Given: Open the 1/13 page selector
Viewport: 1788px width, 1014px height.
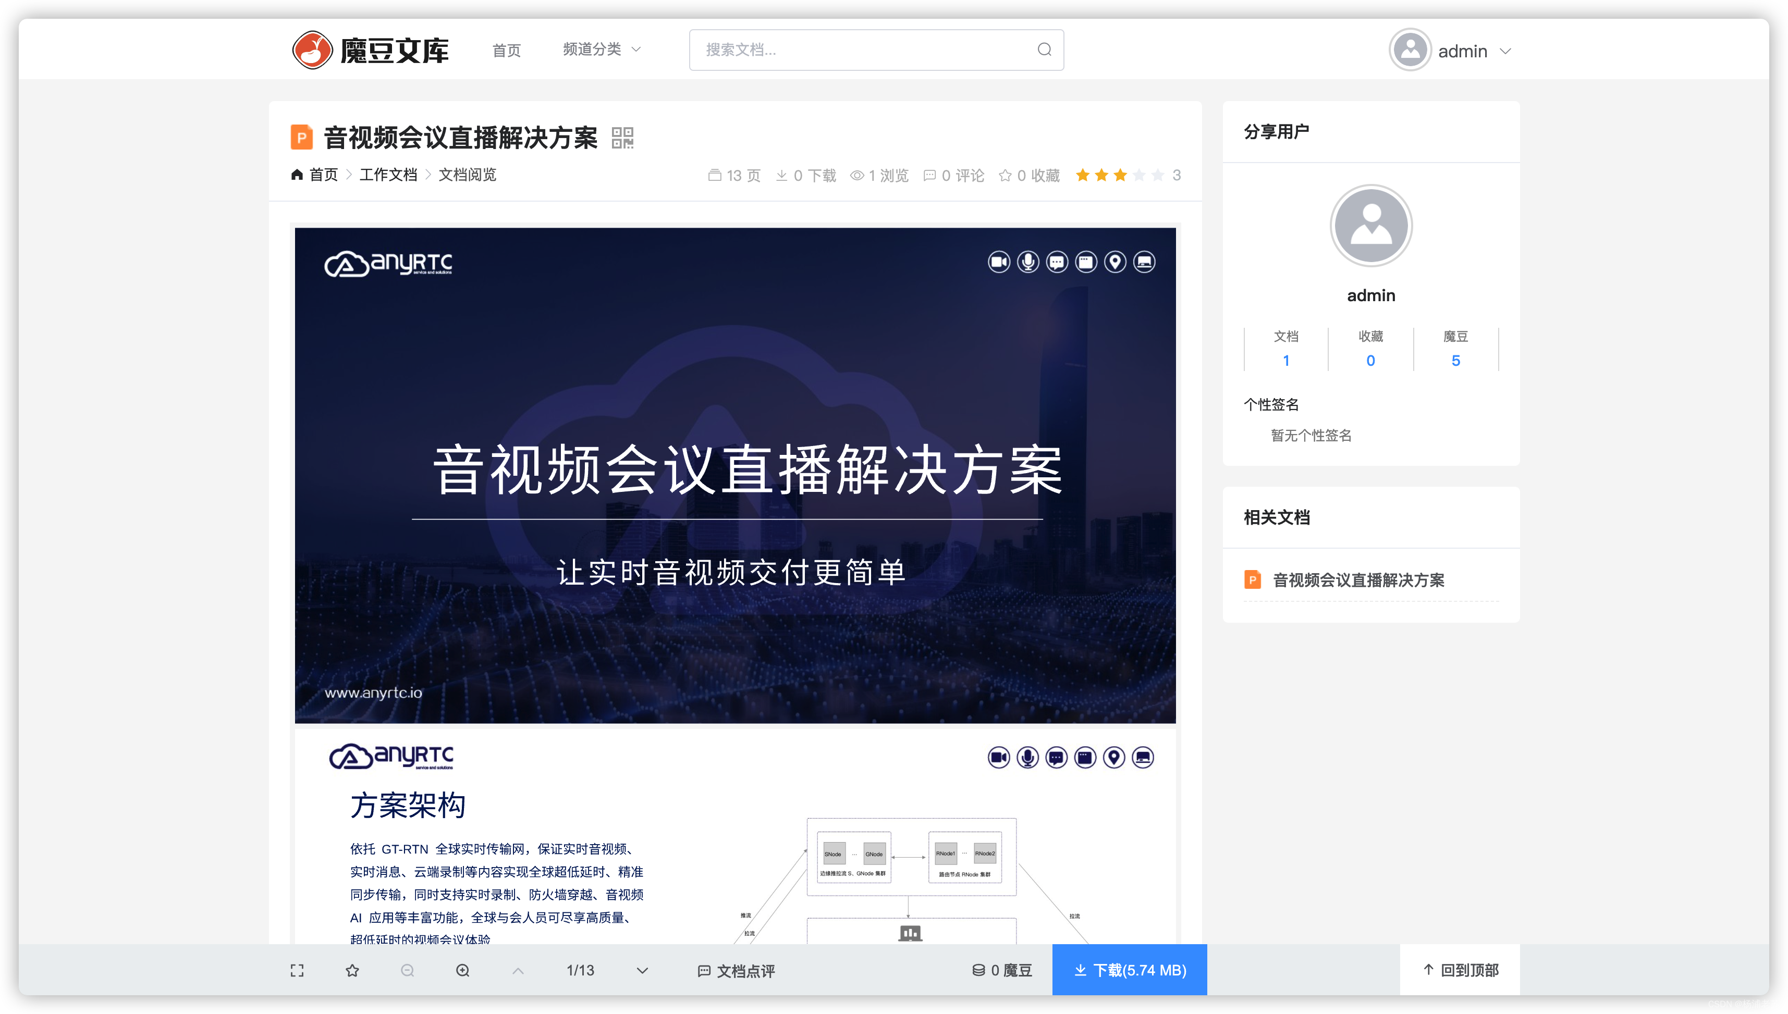Looking at the screenshot, I should click(x=580, y=970).
